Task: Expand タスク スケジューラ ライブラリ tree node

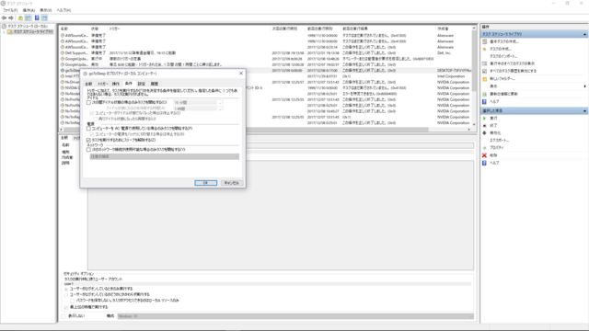Action: pyautogui.click(x=4, y=32)
